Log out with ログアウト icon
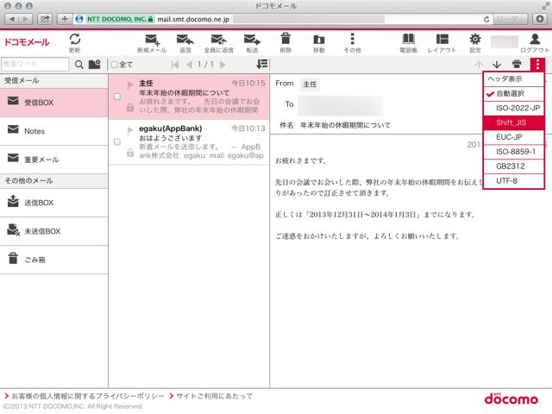This screenshot has height=414, width=552. click(x=535, y=43)
